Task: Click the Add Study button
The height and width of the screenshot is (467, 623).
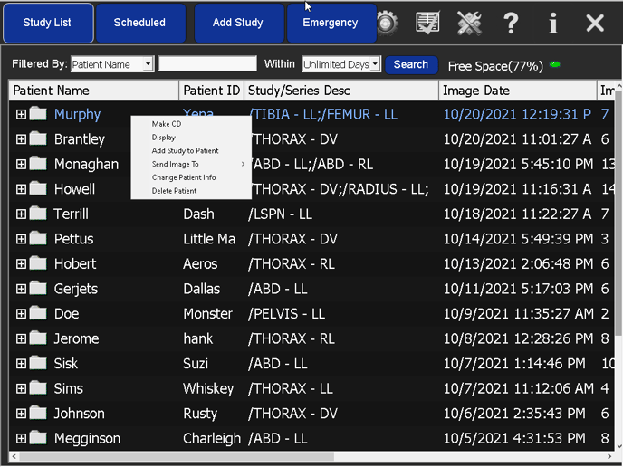Action: coord(238,23)
